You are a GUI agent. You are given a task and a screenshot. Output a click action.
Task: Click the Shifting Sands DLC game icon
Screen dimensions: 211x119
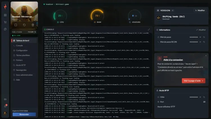point(159,18)
